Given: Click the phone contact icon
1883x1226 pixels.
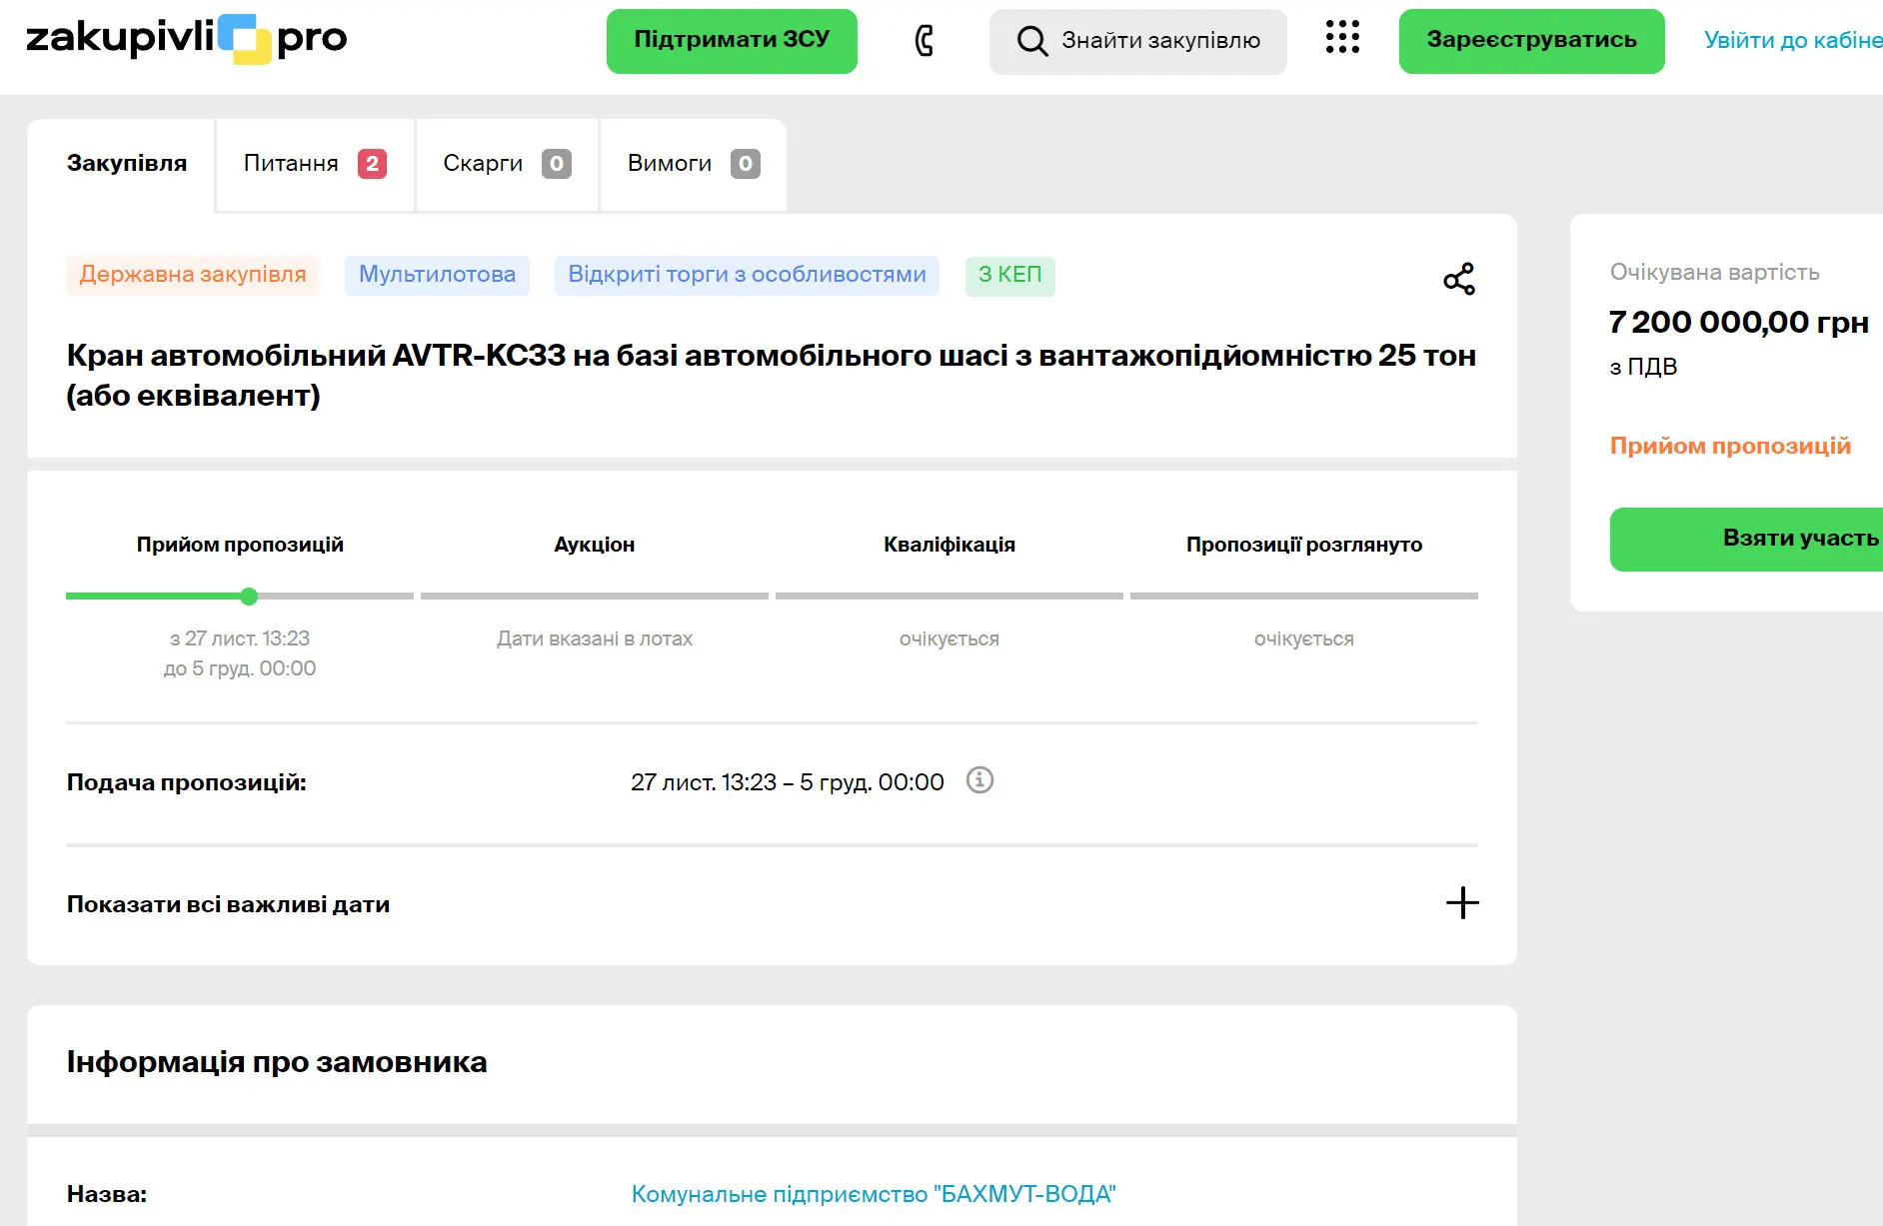Looking at the screenshot, I should pos(925,41).
